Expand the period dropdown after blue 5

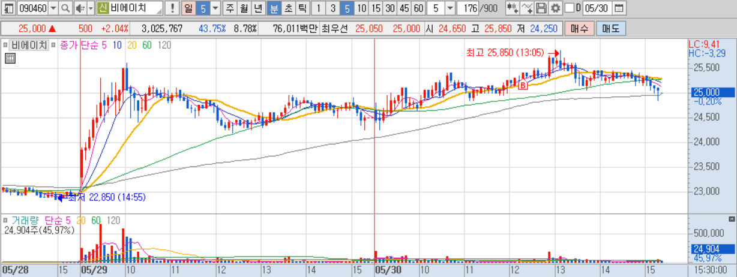click(x=215, y=8)
